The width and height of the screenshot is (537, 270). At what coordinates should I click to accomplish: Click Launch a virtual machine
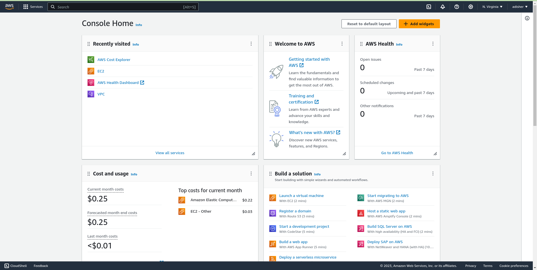click(301, 196)
